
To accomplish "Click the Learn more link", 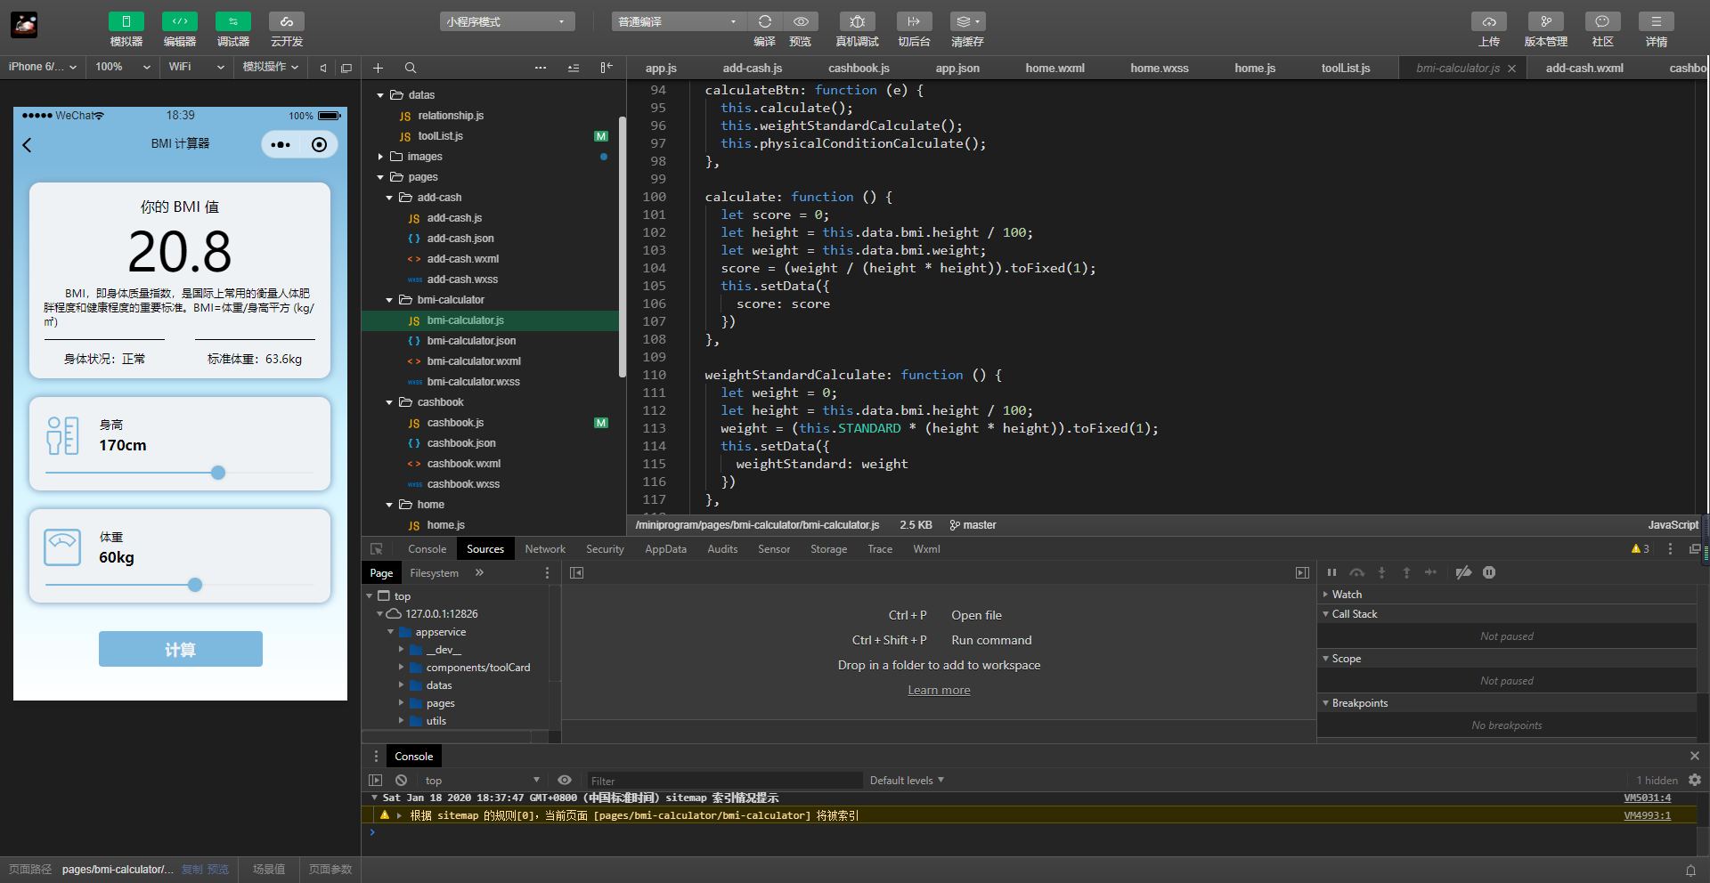I will coord(939,690).
